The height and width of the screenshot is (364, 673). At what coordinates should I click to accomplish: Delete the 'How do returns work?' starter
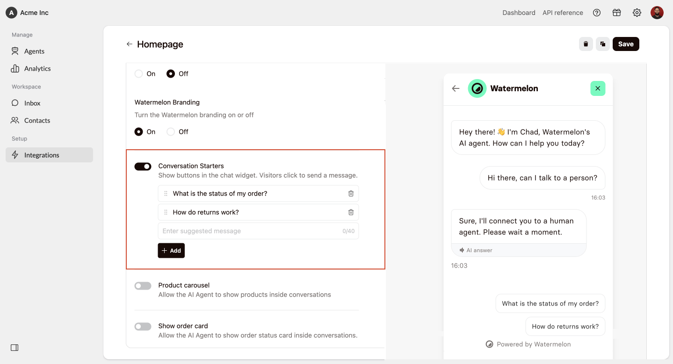pyautogui.click(x=351, y=212)
